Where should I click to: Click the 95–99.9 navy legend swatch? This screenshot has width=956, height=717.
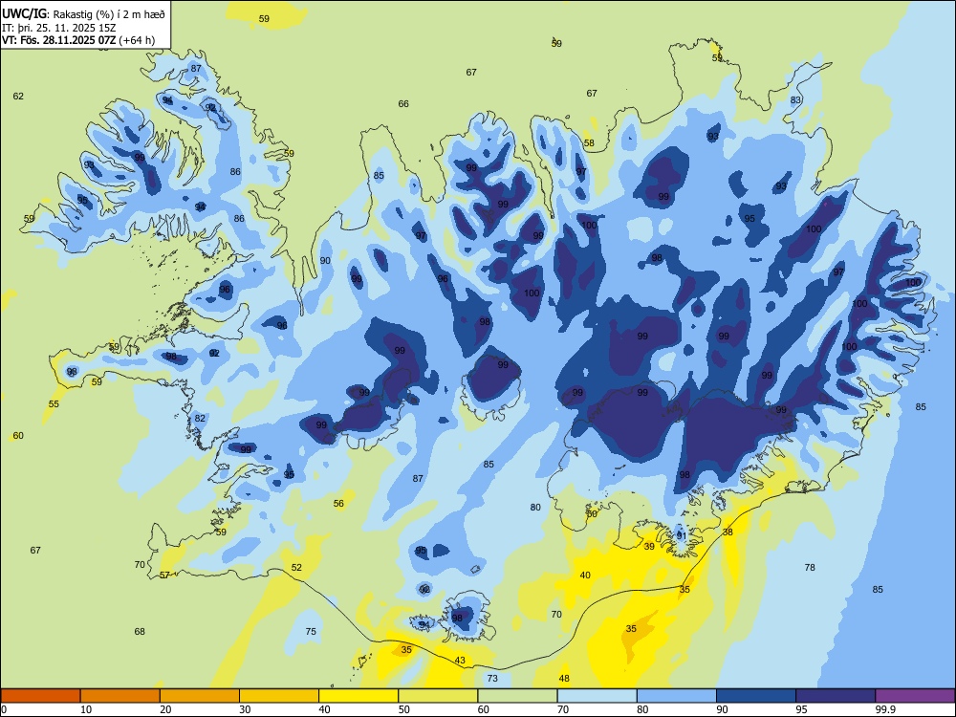[836, 696]
